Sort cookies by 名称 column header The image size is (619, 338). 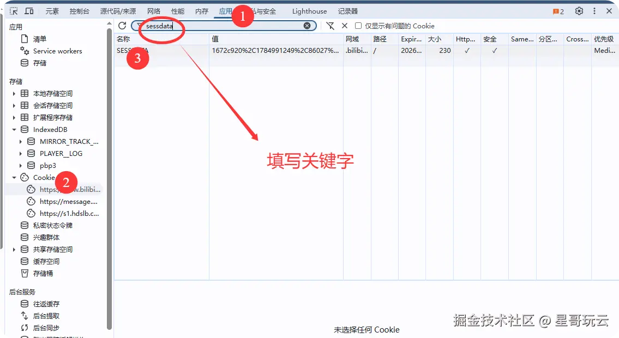(161, 39)
